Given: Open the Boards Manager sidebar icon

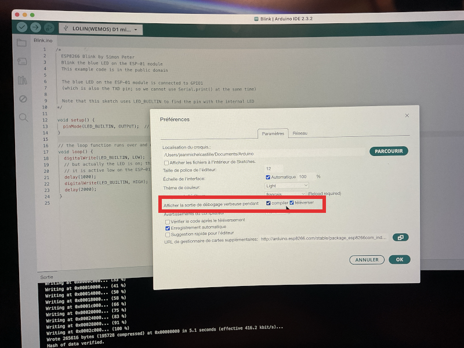Looking at the screenshot, I should coord(22,61).
